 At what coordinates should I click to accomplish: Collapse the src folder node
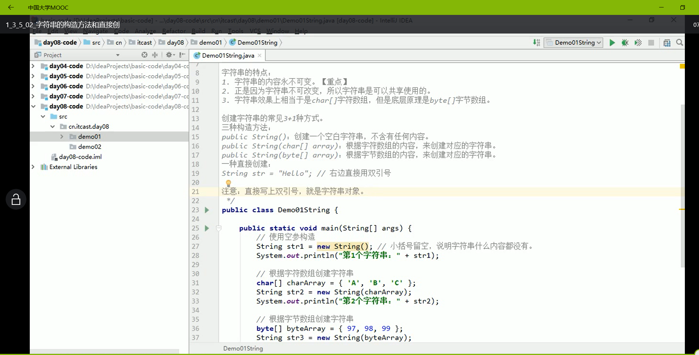tap(43, 116)
